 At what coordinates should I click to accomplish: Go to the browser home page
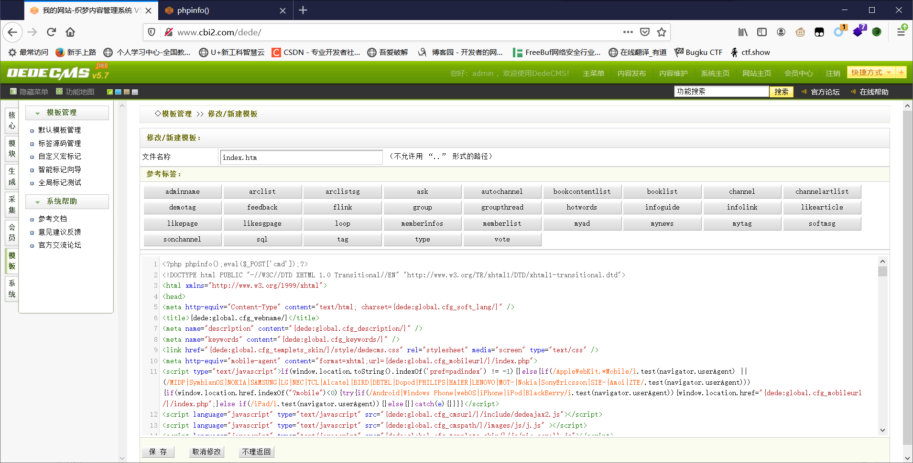point(70,32)
